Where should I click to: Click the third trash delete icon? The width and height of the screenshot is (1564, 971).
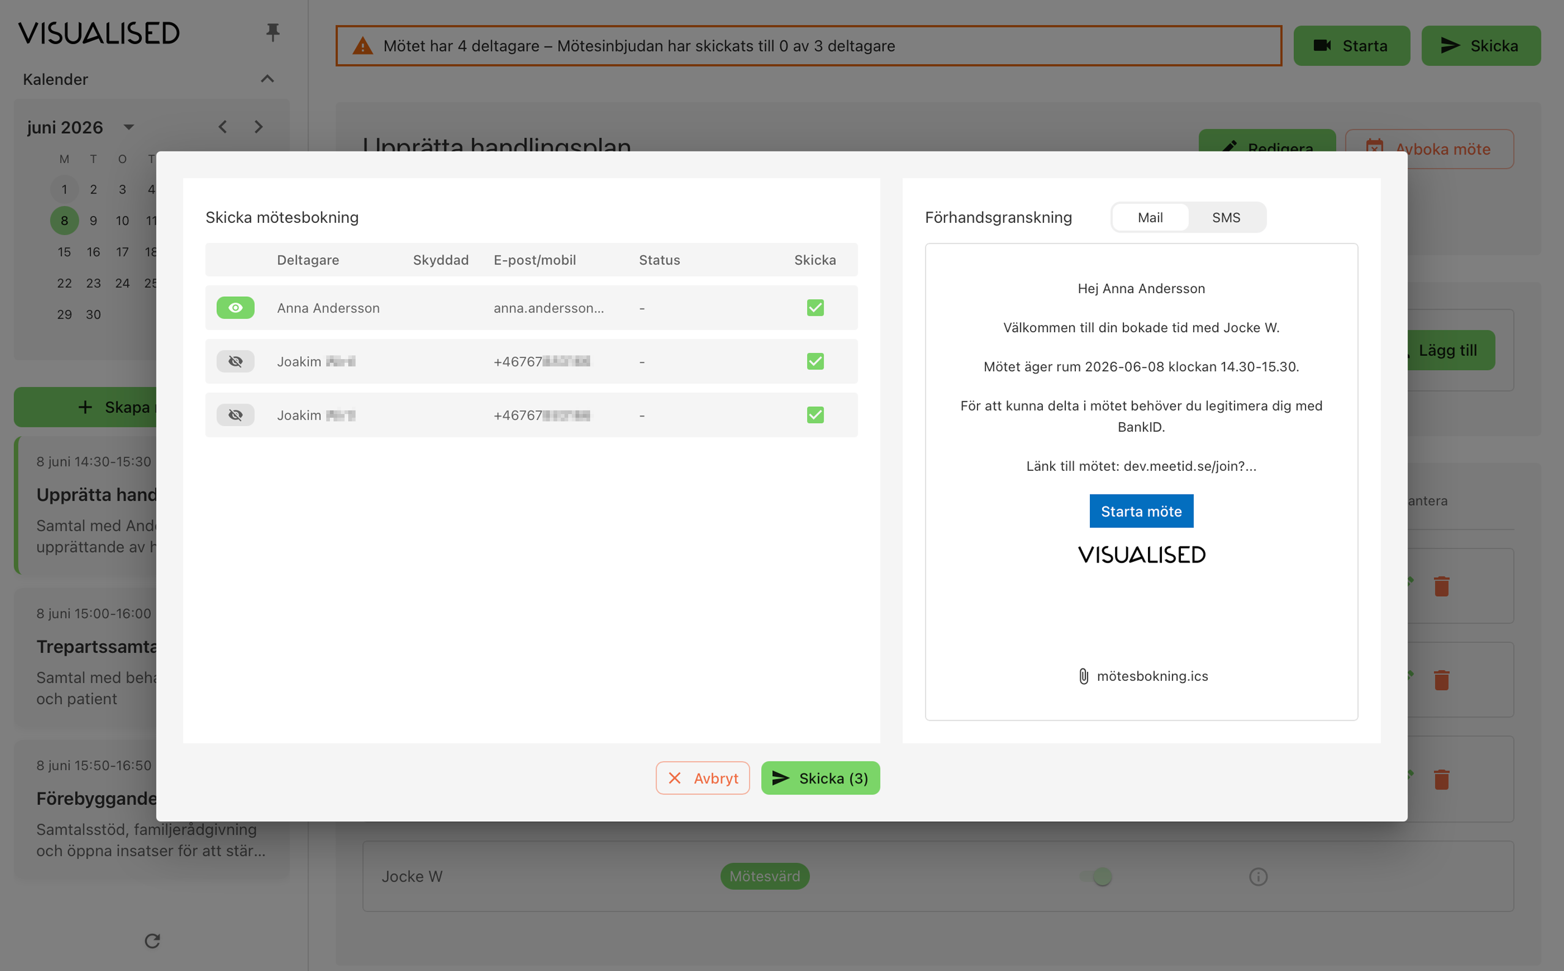point(1441,779)
